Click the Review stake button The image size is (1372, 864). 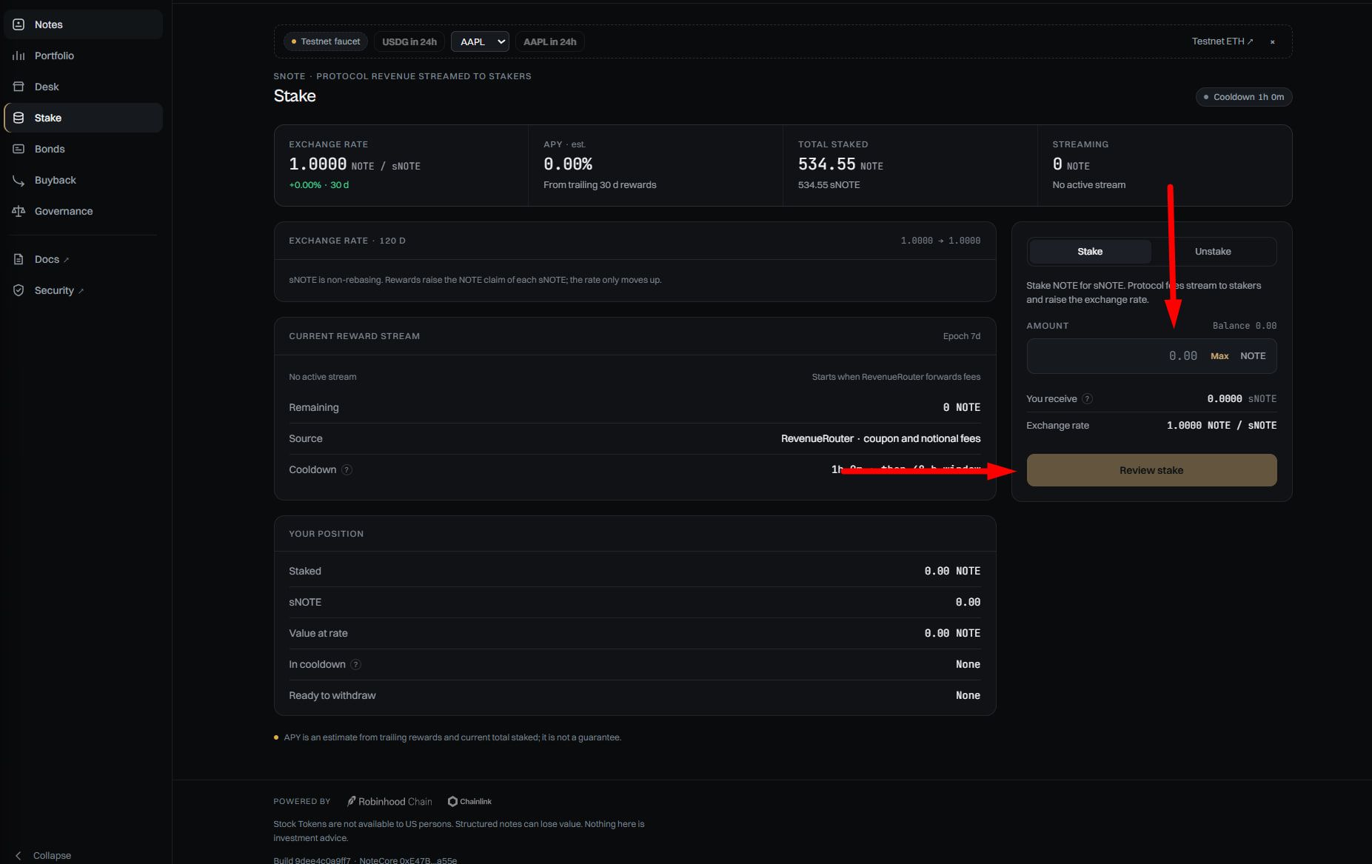[x=1151, y=470]
